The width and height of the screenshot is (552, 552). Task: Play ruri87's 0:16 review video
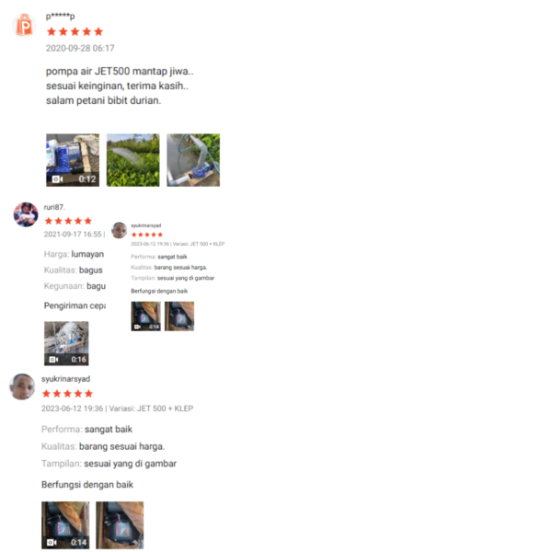click(x=66, y=343)
